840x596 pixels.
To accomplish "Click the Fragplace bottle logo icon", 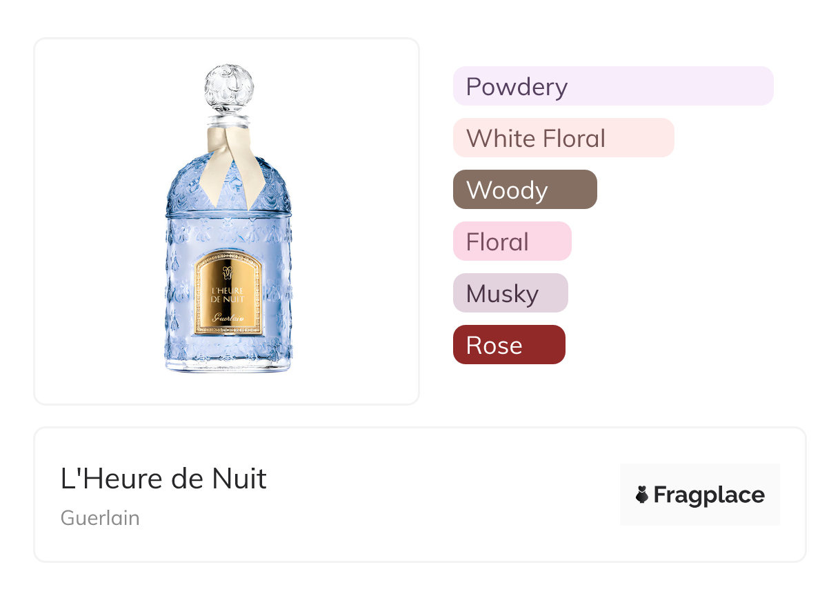I will [642, 495].
